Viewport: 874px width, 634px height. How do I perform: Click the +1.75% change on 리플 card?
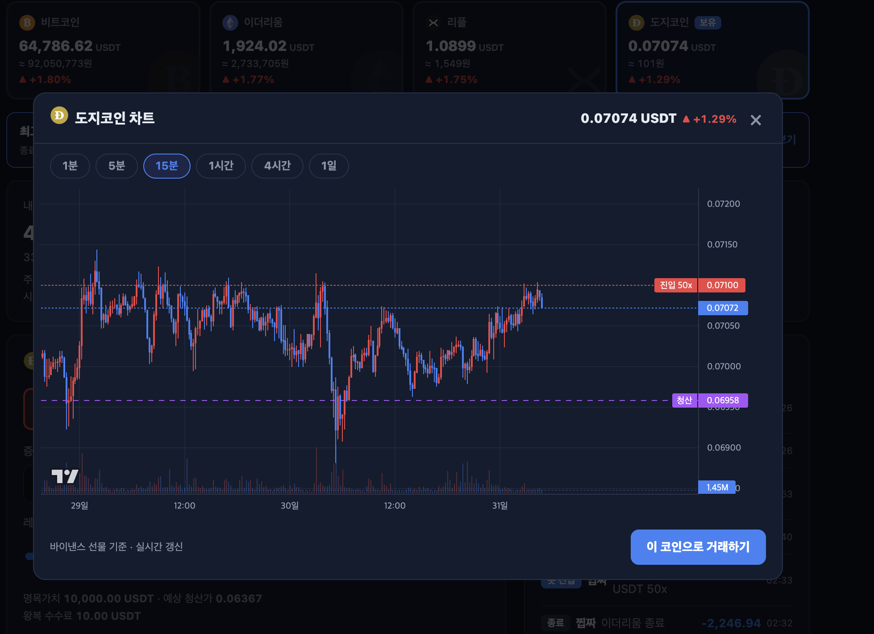coord(456,79)
